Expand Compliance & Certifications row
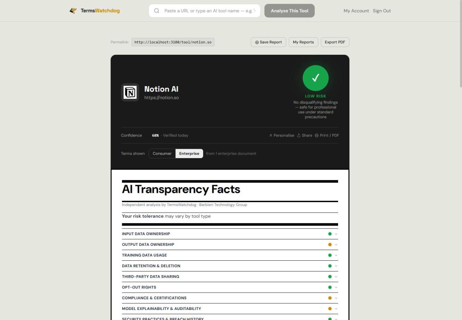The image size is (462, 320). pyautogui.click(x=230, y=298)
